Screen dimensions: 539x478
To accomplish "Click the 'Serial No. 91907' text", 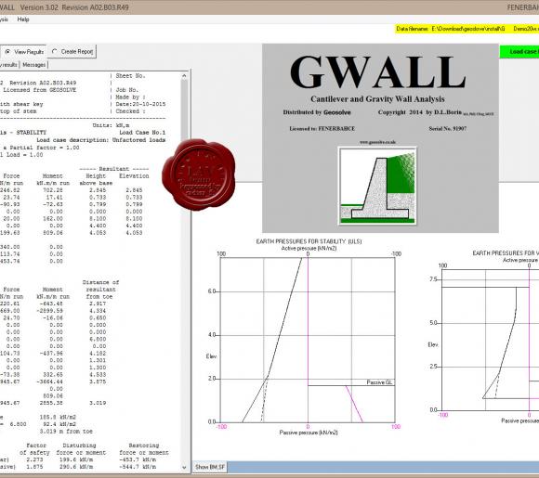I will [x=447, y=128].
